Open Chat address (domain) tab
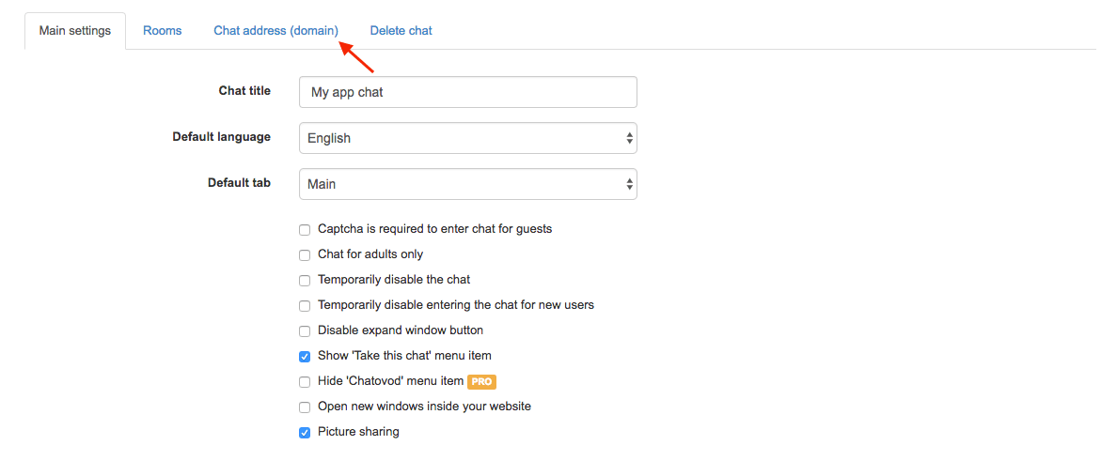 pos(275,31)
